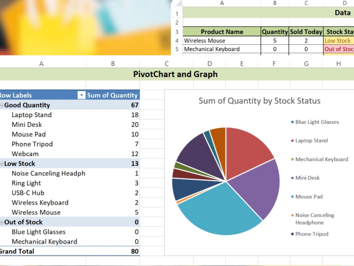Select the Webcam row label

click(25, 154)
